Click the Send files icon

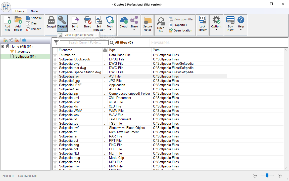pyautogui.click(x=75, y=20)
